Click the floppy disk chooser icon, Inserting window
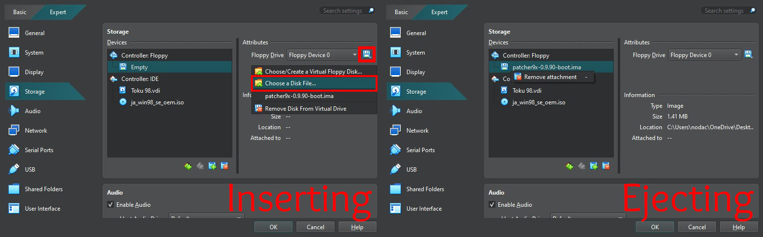Image resolution: width=763 pixels, height=237 pixels. tap(367, 55)
